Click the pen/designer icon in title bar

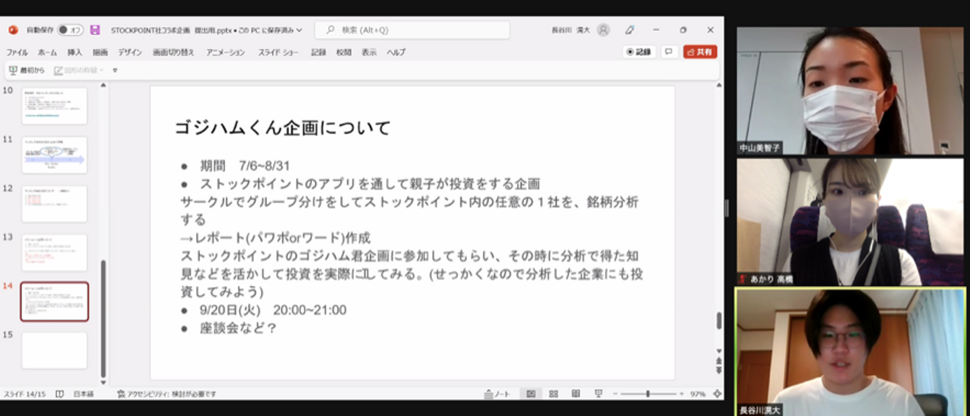pyautogui.click(x=630, y=30)
